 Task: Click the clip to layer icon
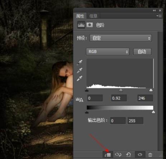click(108, 155)
